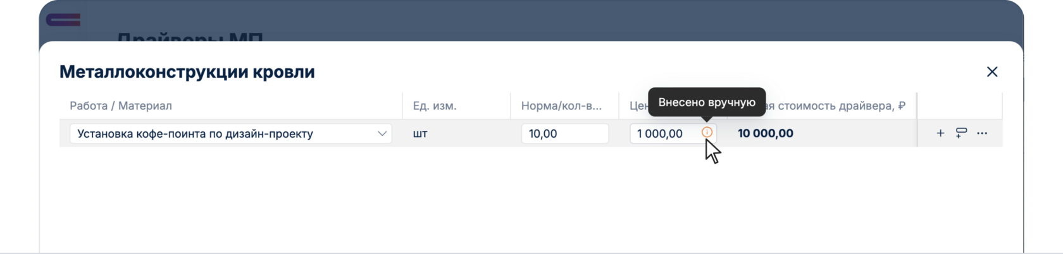Click the Норма/кол-в... column header

tap(561, 106)
